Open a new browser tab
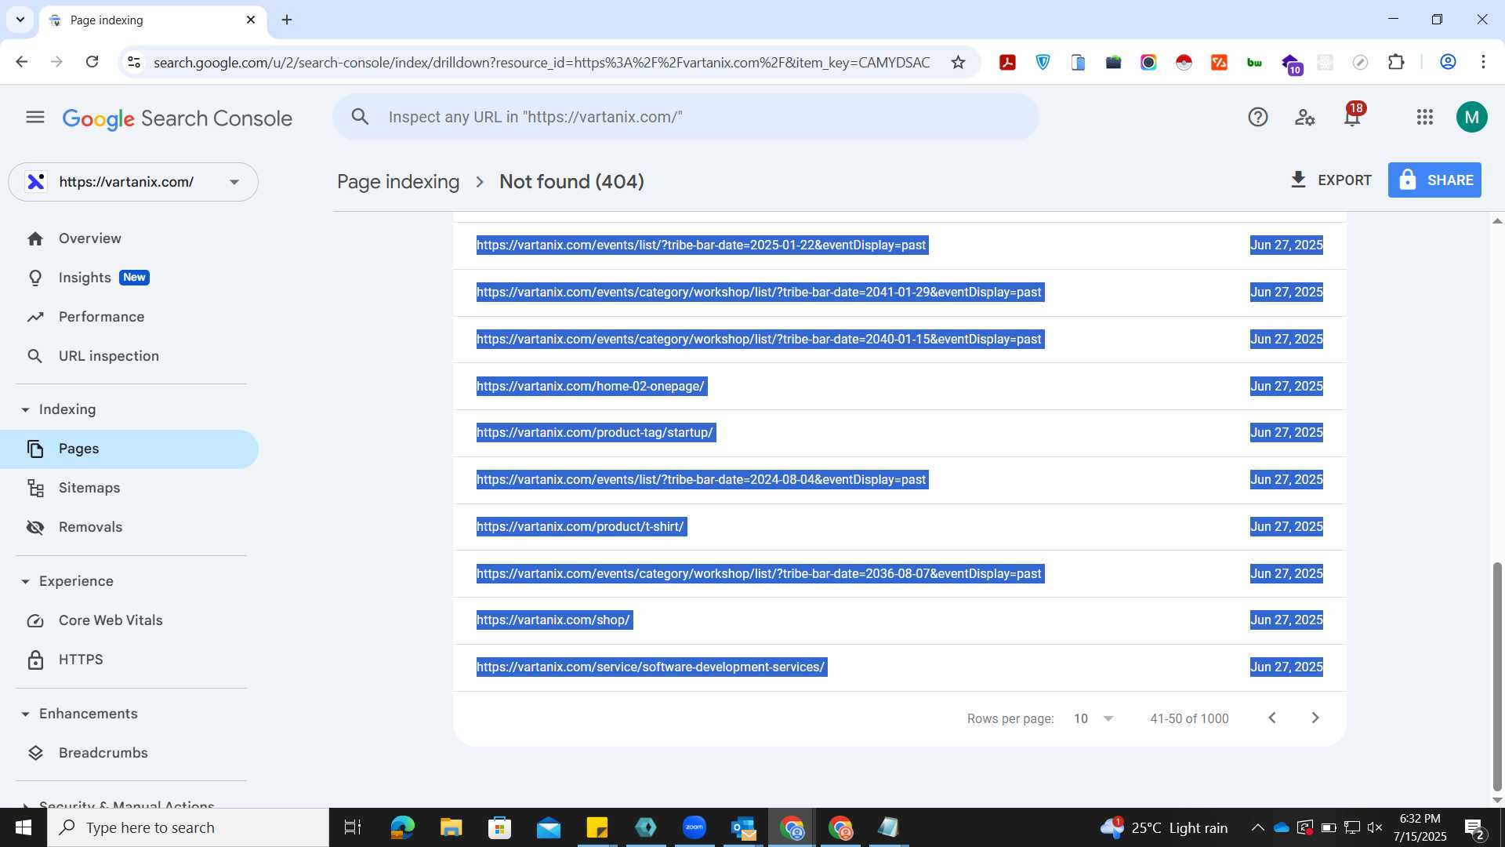 (287, 20)
